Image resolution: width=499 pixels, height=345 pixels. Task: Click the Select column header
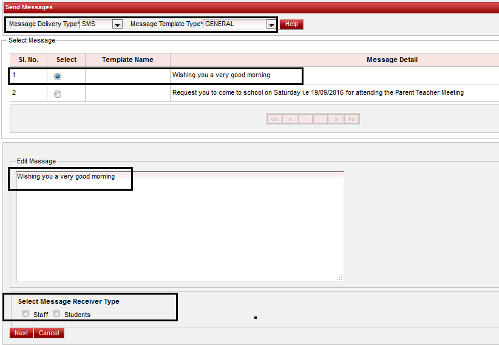click(66, 60)
